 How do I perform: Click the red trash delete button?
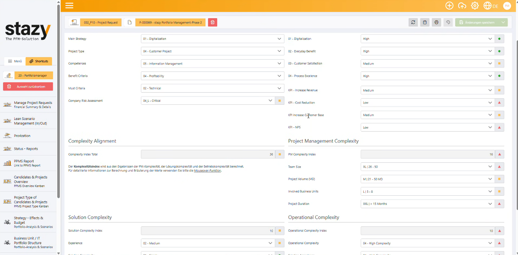point(212,23)
